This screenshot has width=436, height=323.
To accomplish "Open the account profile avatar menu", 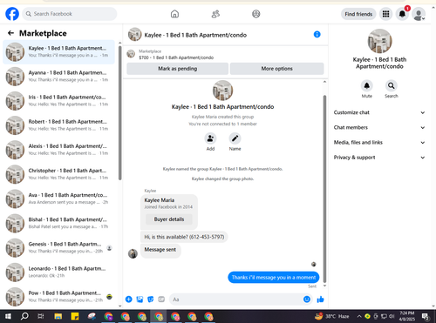I will pos(419,14).
